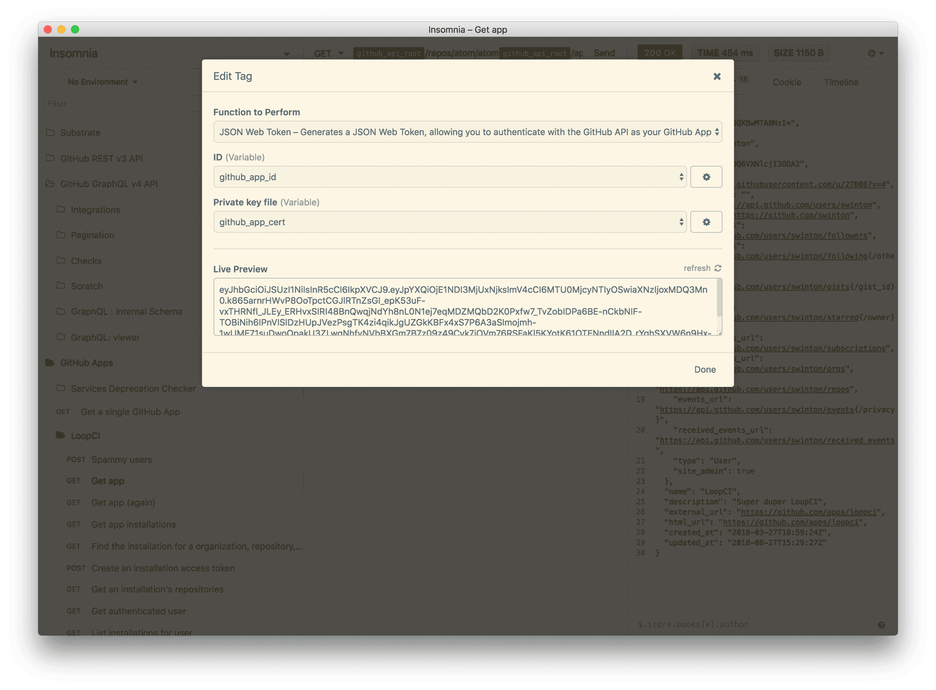Click the request URL bar
The image size is (936, 690).
[468, 53]
